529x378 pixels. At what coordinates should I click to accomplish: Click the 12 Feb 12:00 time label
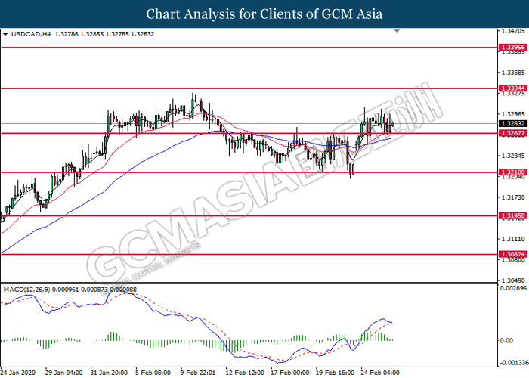pyautogui.click(x=246, y=373)
